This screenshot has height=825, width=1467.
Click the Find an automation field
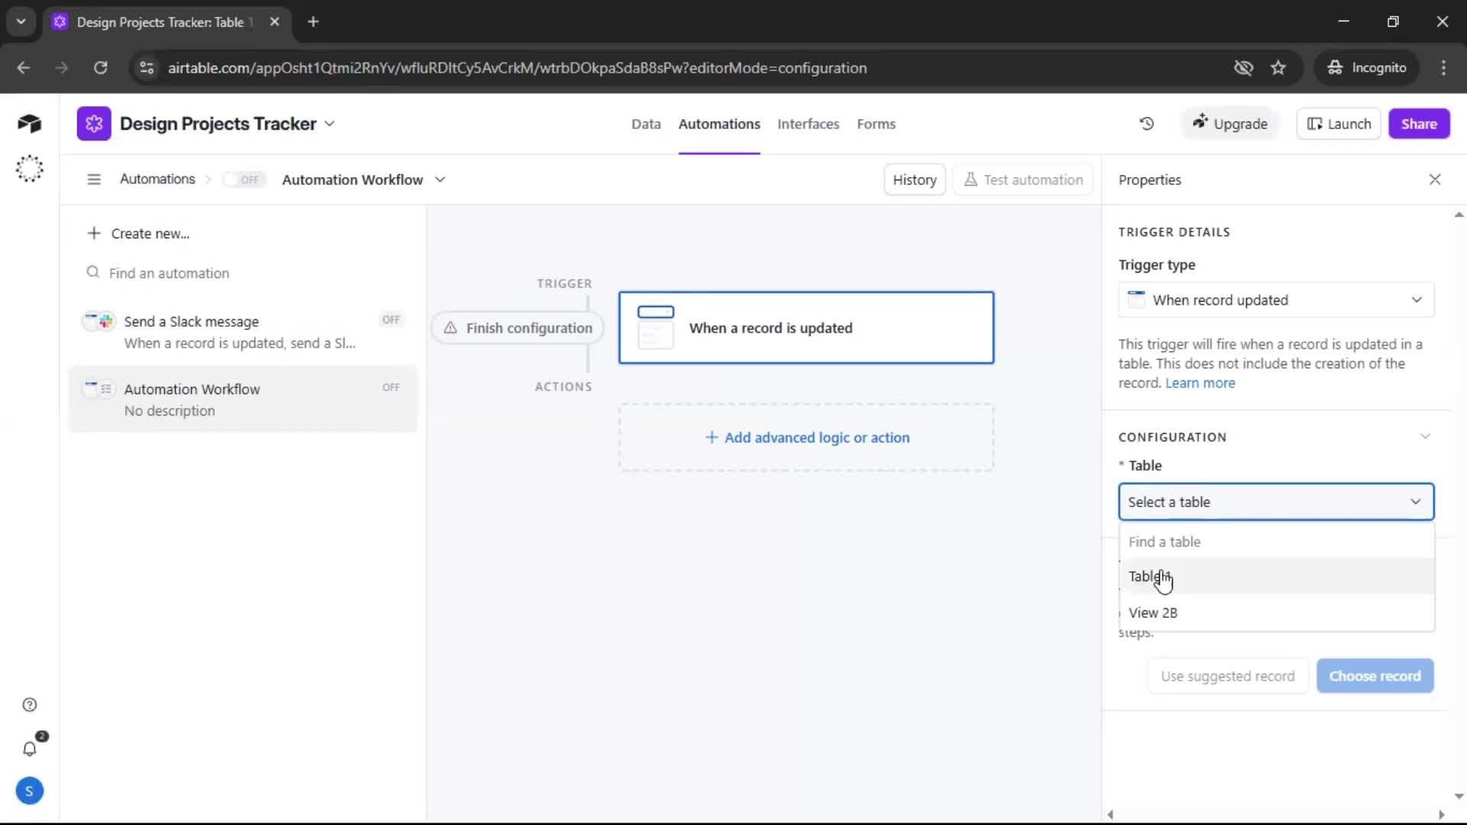point(243,273)
